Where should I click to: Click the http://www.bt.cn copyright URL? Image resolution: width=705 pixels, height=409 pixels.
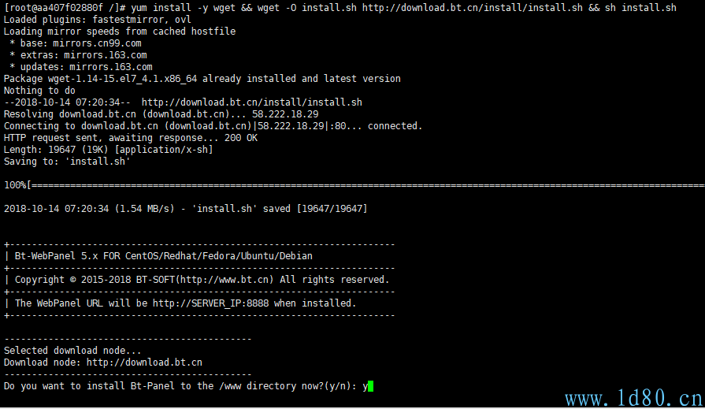coord(225,280)
